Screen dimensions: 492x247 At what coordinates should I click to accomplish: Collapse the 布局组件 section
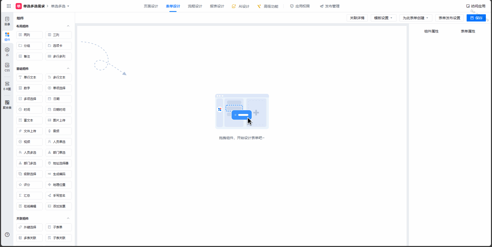coord(68,26)
